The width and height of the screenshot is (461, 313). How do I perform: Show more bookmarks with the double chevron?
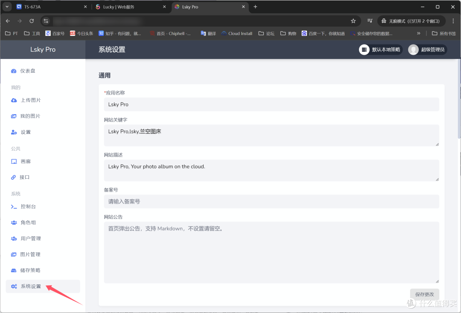pyautogui.click(x=418, y=33)
